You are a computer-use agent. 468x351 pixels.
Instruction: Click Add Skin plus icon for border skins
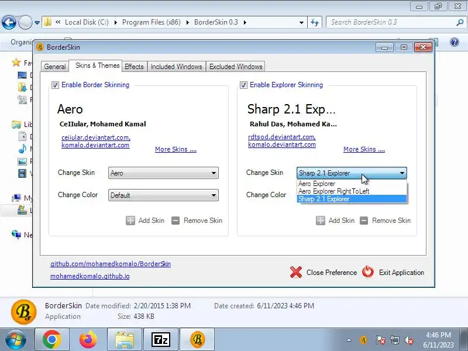(130, 221)
